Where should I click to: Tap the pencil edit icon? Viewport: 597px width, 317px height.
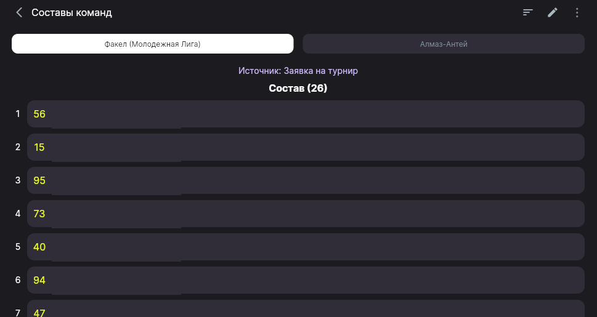coord(553,12)
